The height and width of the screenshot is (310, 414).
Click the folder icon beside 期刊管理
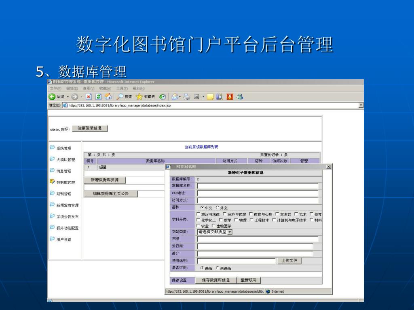[x=52, y=193]
